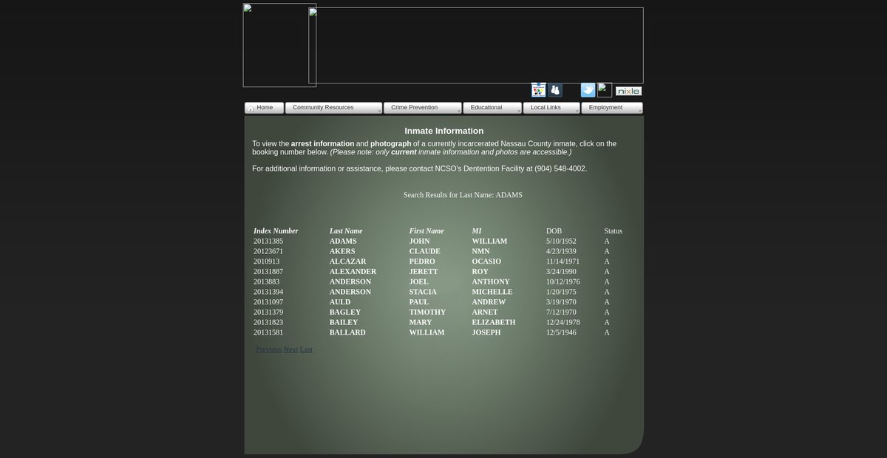Open booking number 20123671

click(x=268, y=252)
